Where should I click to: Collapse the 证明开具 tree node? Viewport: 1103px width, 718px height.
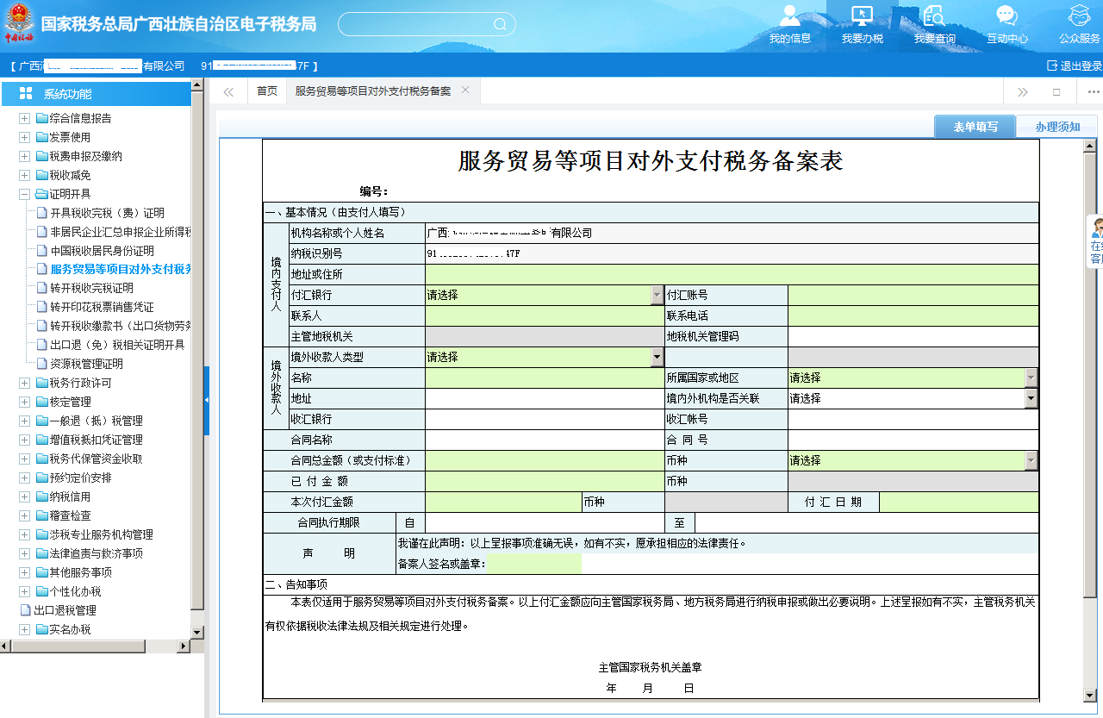pyautogui.click(x=24, y=194)
